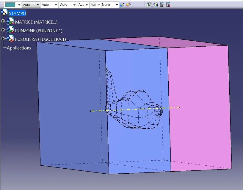Click the teal fill color swatch
The image size is (243, 190).
(x=10, y=5)
